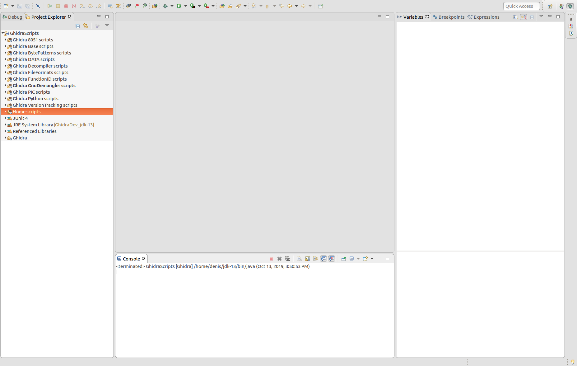Click the green Run button in toolbar
This screenshot has width=577, height=366.
(179, 6)
